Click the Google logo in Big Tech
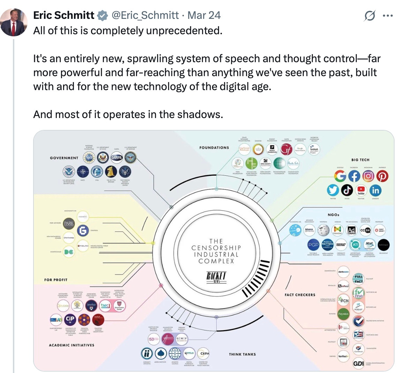397x373 pixels. tap(340, 176)
